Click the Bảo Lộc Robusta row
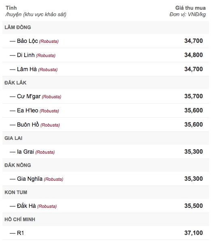Image resolution: width=215 pixels, height=241 pixels. [106, 41]
